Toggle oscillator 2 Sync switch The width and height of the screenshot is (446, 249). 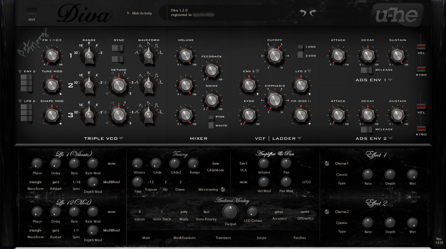tap(118, 48)
